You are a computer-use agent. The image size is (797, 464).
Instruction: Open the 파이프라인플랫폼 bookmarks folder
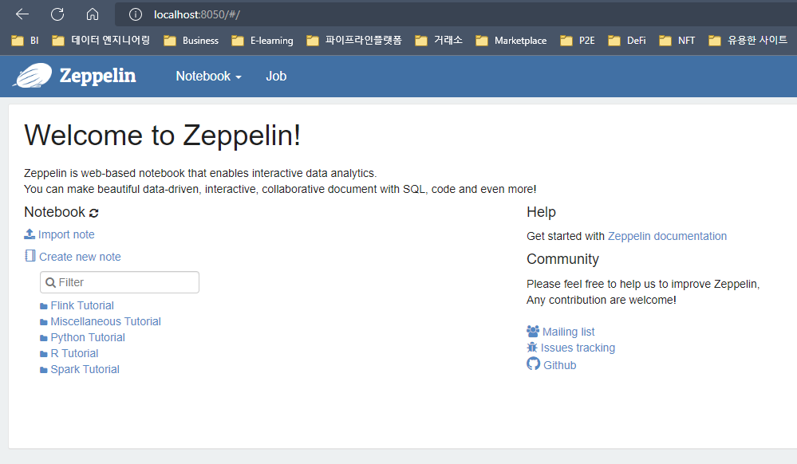[353, 40]
